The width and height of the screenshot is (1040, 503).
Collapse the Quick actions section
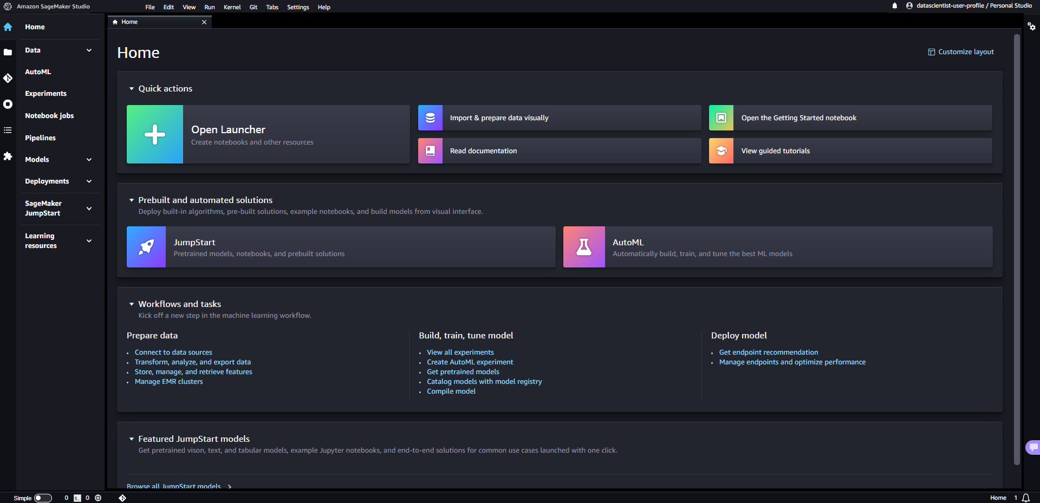(x=131, y=88)
